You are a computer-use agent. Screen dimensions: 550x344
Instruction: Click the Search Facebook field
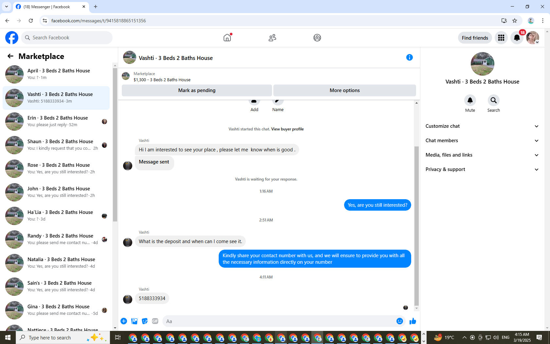tap(67, 38)
